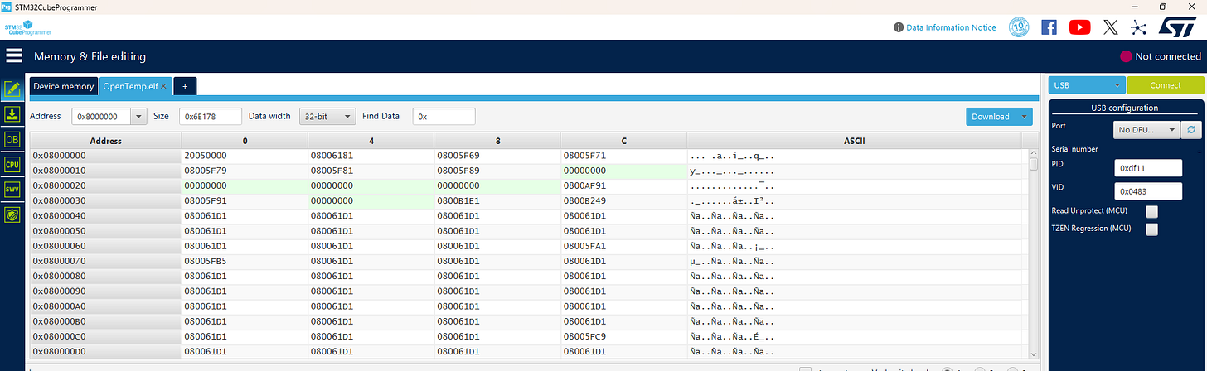The width and height of the screenshot is (1207, 371).
Task: Click the Not connected status indicator
Action: tap(1161, 56)
